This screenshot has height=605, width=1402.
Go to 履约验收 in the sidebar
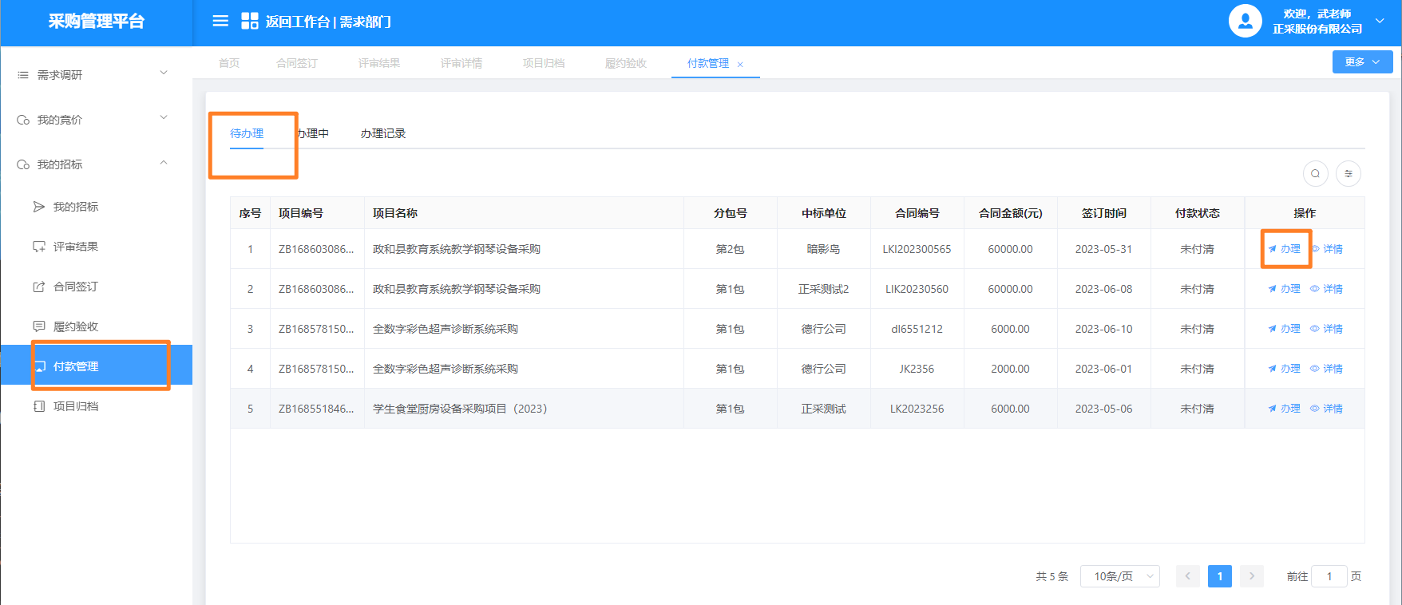click(75, 326)
